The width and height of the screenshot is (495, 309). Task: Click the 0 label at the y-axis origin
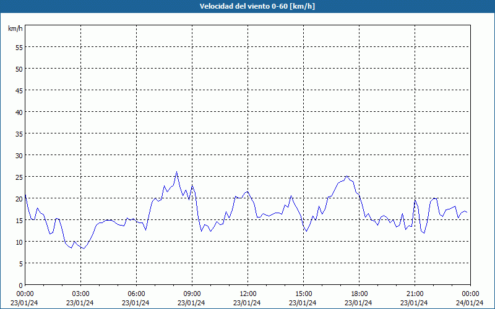click(x=21, y=286)
